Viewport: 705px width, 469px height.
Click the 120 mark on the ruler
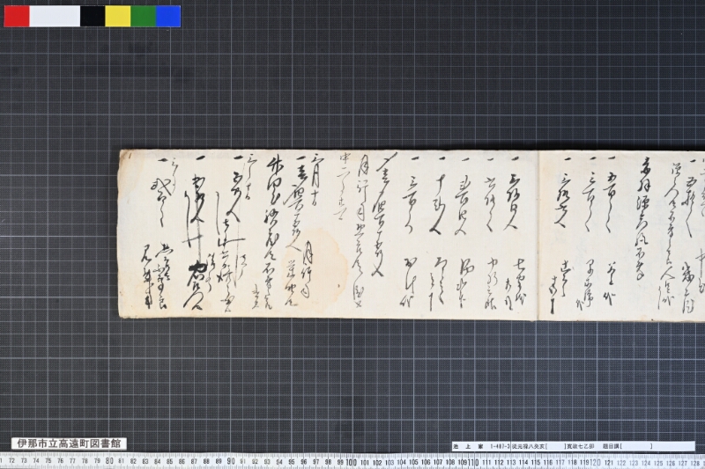click(x=595, y=461)
